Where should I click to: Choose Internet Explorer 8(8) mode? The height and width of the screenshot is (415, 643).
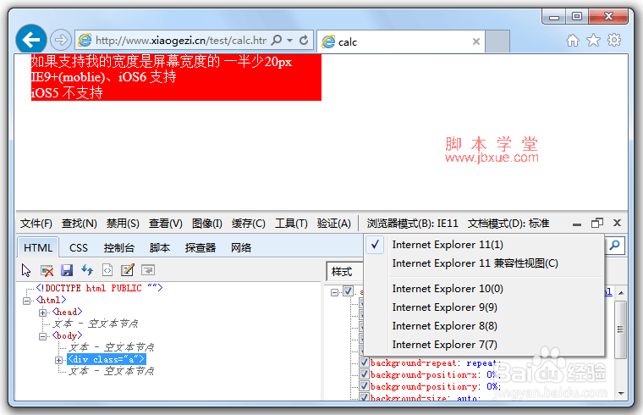(484, 326)
